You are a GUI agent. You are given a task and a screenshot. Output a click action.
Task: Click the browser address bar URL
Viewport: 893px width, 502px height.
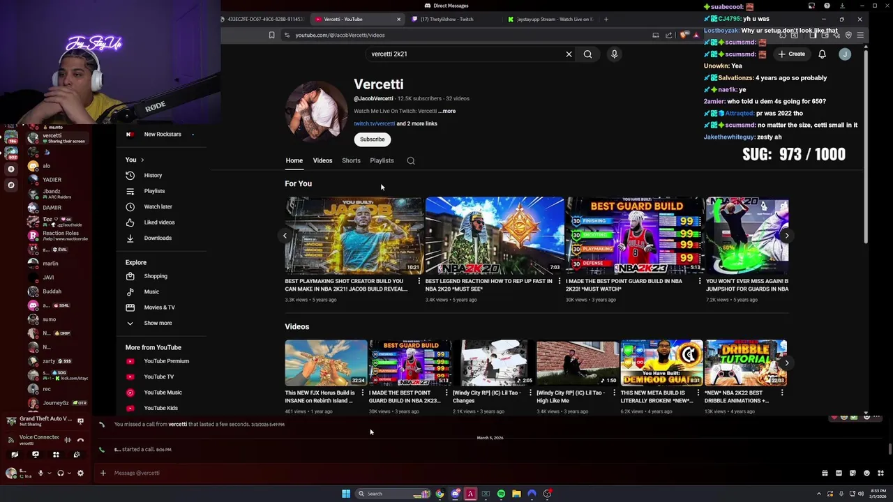pyautogui.click(x=340, y=35)
